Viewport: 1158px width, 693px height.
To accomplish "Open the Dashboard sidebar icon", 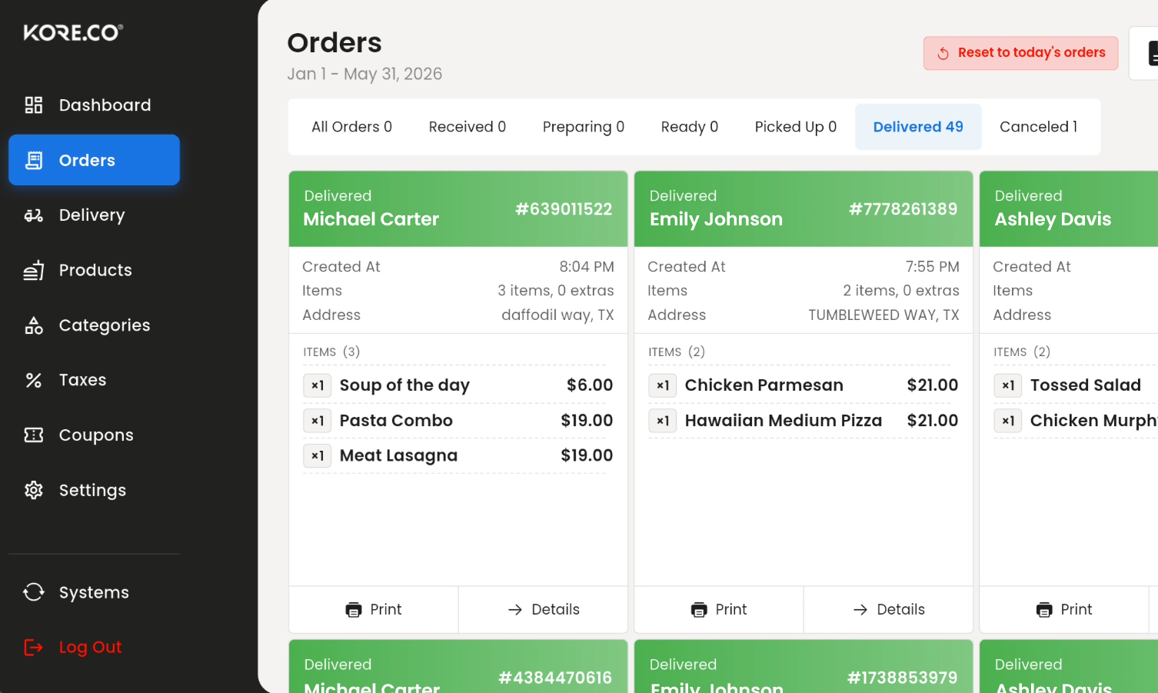I will point(34,105).
